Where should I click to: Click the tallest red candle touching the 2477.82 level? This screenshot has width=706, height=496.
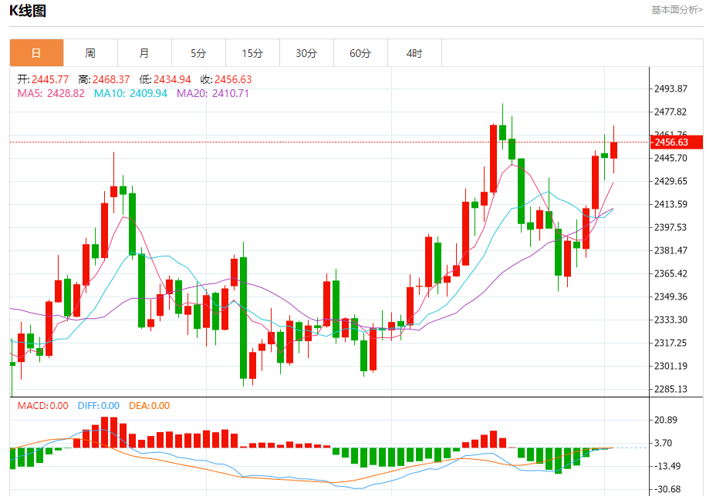(494, 159)
